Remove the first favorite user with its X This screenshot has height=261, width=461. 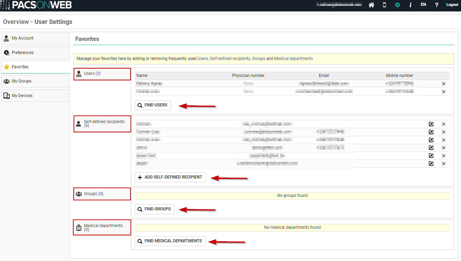pos(443,84)
